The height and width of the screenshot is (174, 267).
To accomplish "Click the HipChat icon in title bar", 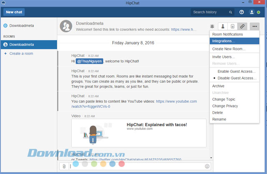I will pos(3,3).
